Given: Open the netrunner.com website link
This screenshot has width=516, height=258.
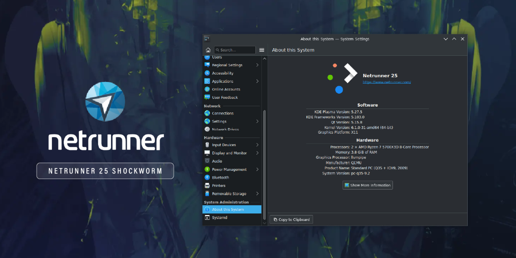Looking at the screenshot, I should click(x=387, y=82).
